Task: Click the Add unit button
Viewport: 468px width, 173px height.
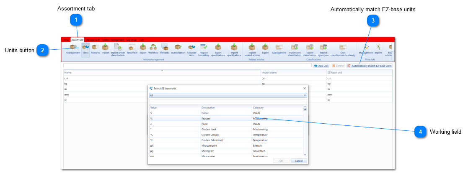Action: pyautogui.click(x=321, y=66)
